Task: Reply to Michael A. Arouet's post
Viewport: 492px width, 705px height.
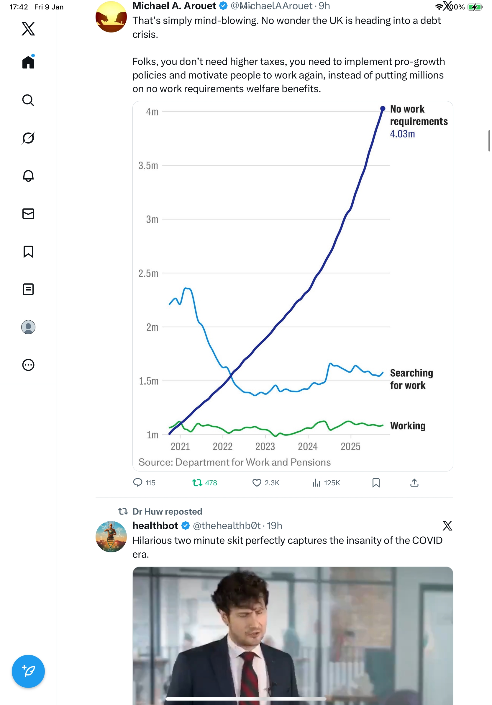Action: (138, 483)
